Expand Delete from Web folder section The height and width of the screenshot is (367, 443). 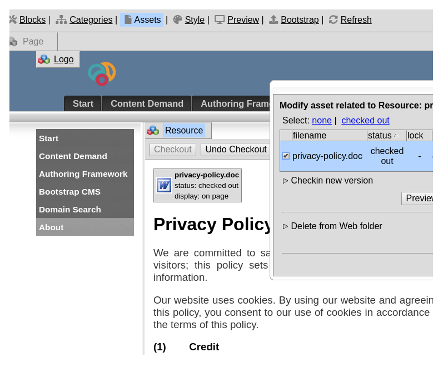click(286, 226)
